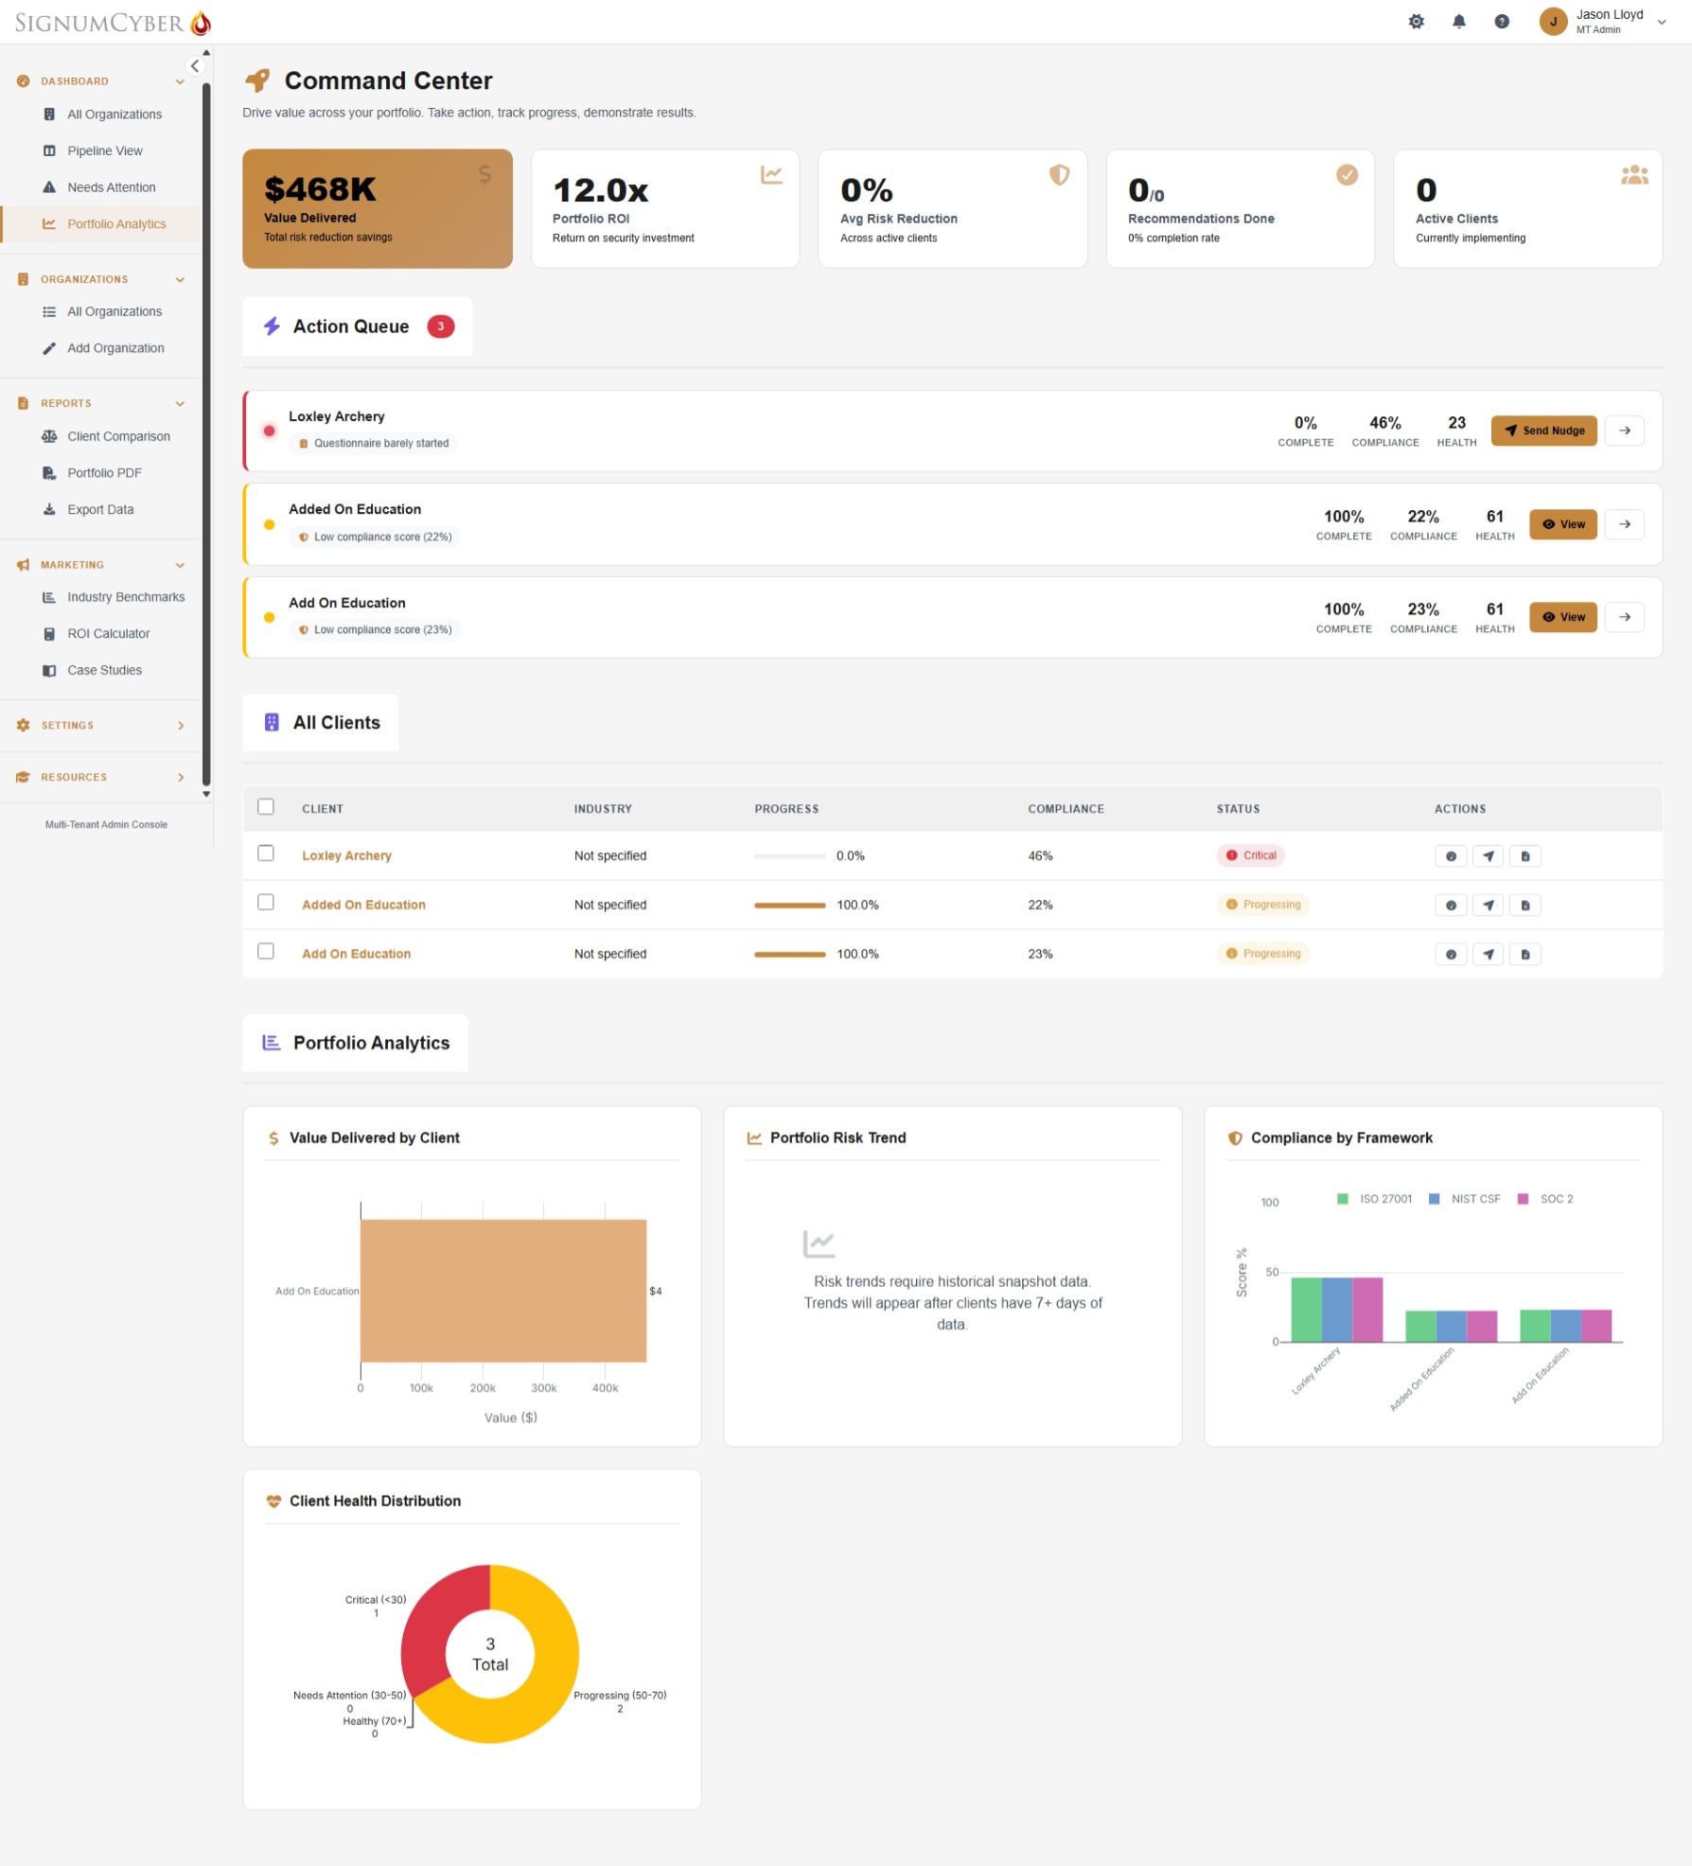This screenshot has width=1692, height=1866.
Task: Click the Send Nudge button for Loxley Archery
Action: point(1543,431)
